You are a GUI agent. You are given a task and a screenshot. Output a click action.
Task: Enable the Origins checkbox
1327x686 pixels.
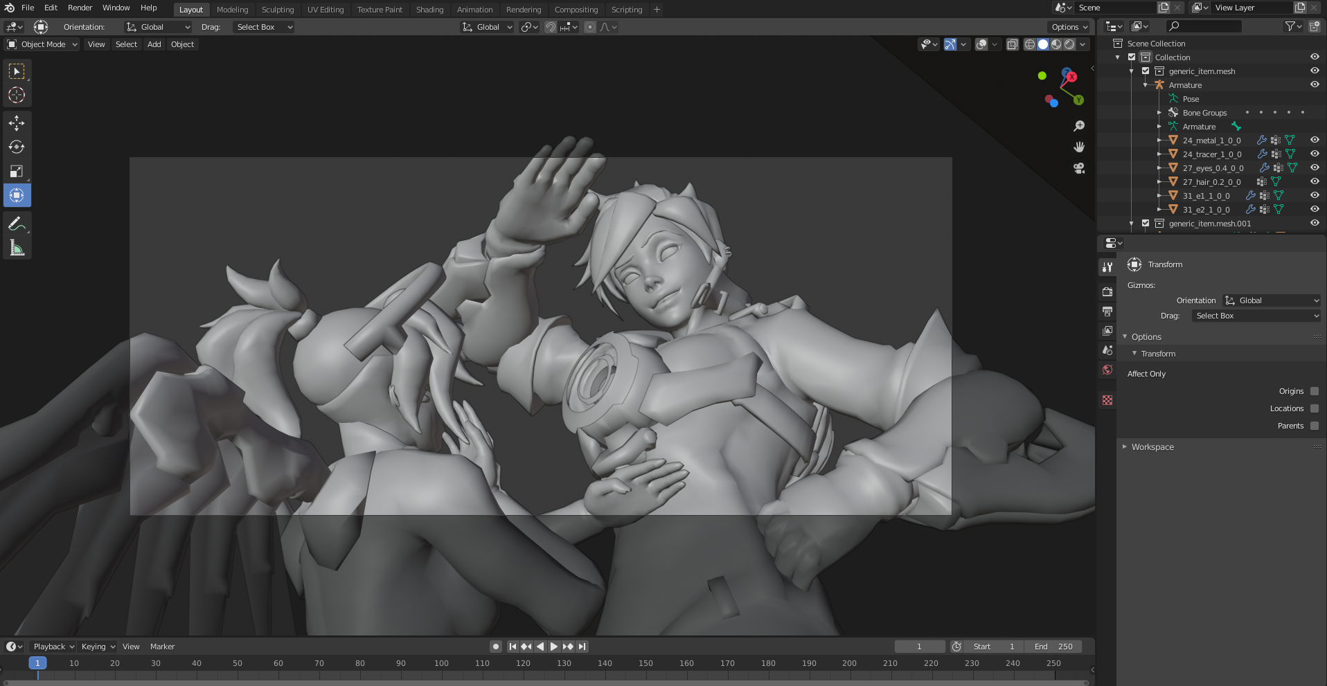tap(1315, 391)
